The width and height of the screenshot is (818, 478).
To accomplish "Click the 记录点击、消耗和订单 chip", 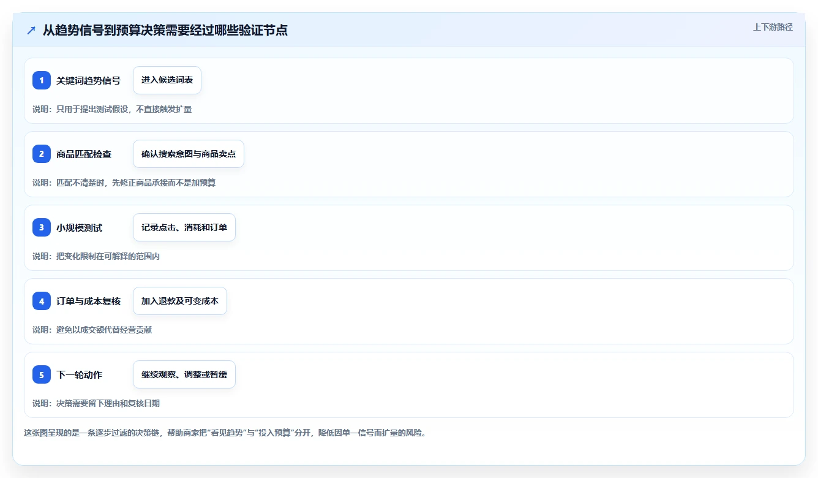I will pyautogui.click(x=184, y=227).
